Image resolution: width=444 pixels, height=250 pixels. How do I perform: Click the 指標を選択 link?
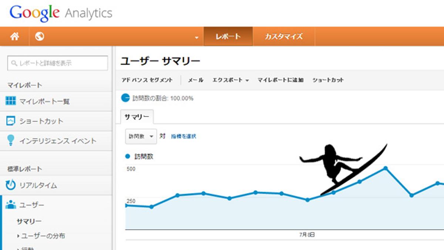coord(184,136)
